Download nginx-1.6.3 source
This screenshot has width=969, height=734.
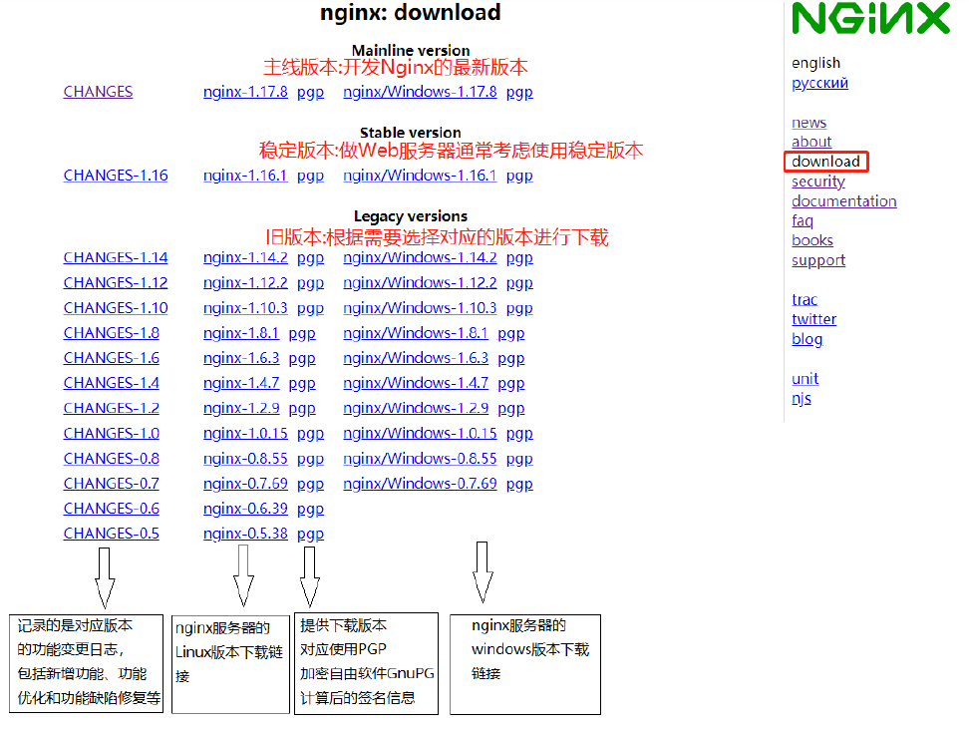click(x=241, y=358)
